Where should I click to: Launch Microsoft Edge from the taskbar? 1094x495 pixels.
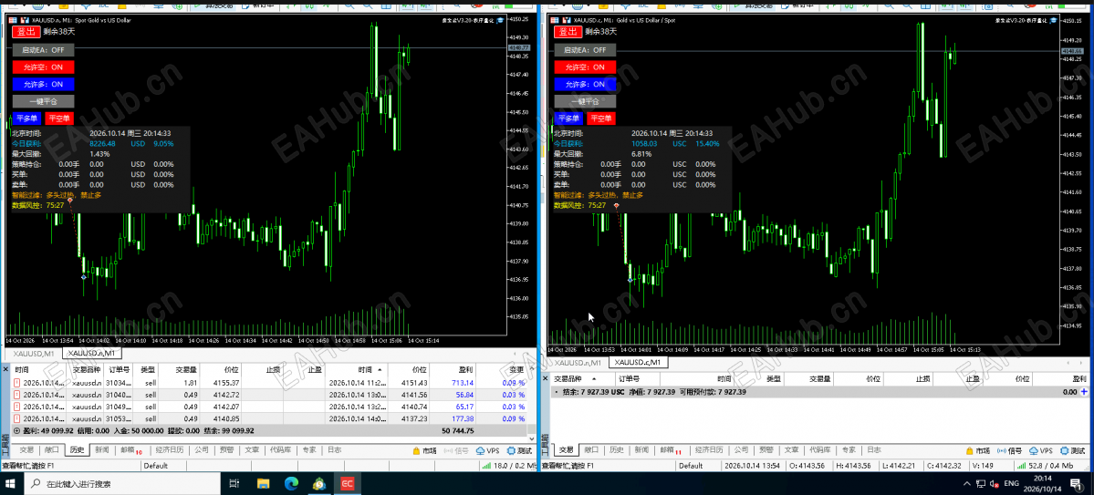point(291,483)
